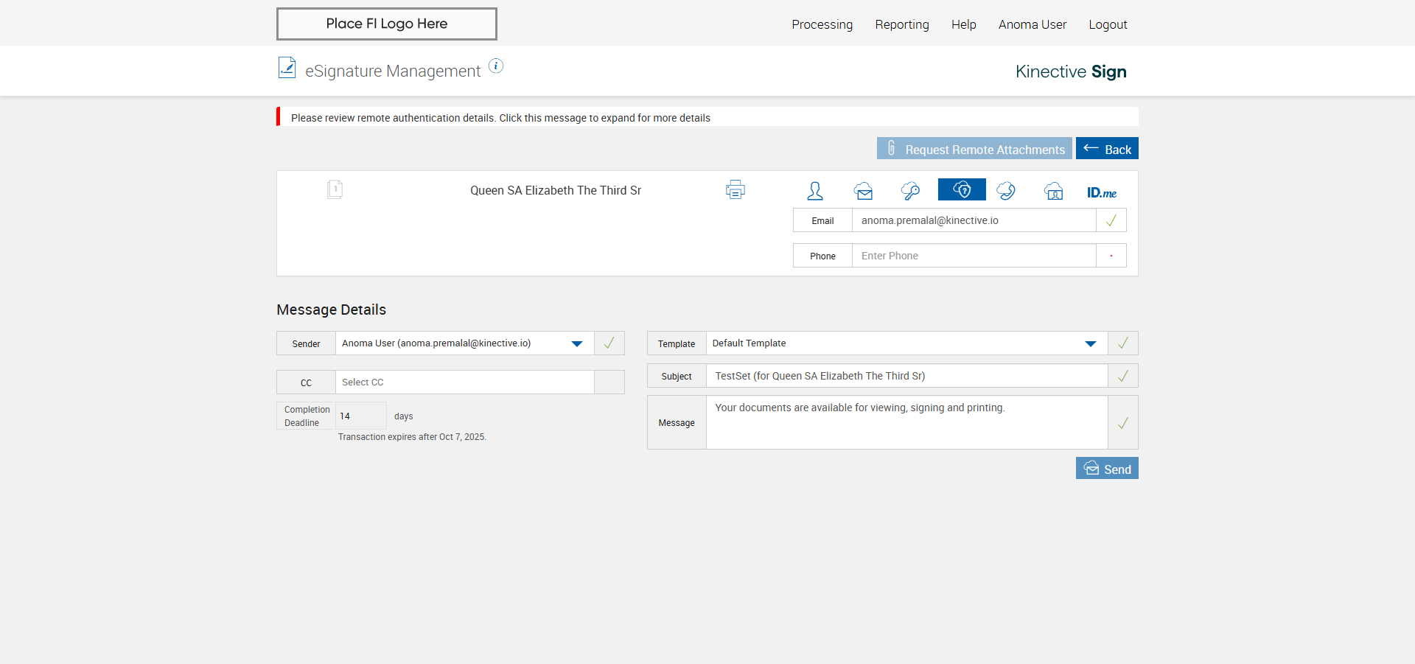Image resolution: width=1415 pixels, height=664 pixels.
Task: Choose the cloud email authentication icon
Action: pyautogui.click(x=864, y=192)
